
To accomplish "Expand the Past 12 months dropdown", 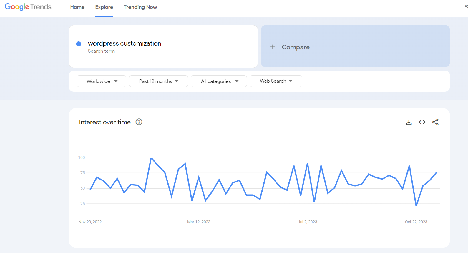I will pyautogui.click(x=158, y=81).
